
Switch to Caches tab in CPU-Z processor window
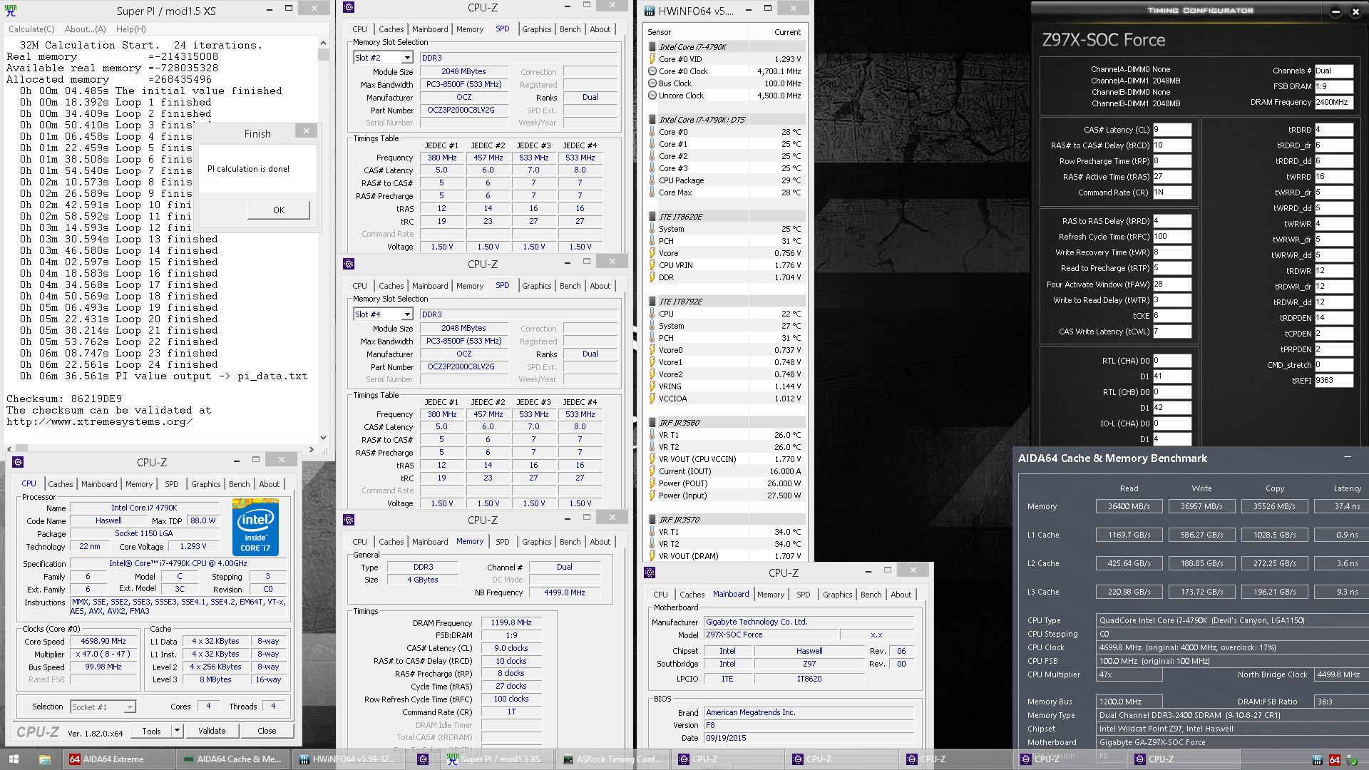coord(61,484)
